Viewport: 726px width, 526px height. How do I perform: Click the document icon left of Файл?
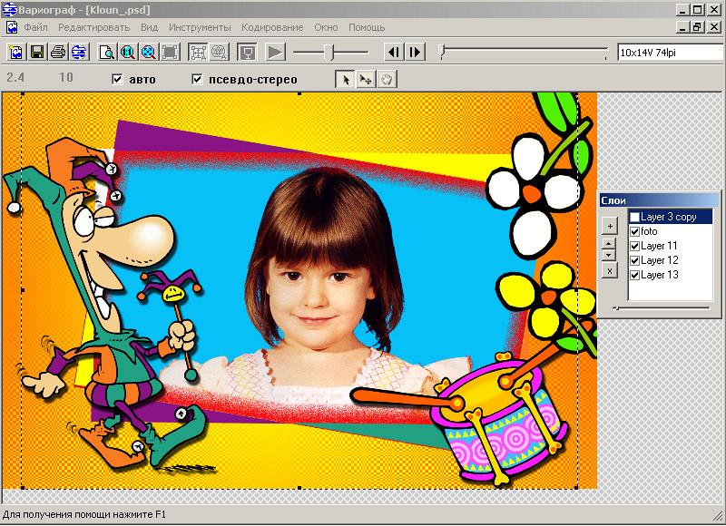pos(12,27)
